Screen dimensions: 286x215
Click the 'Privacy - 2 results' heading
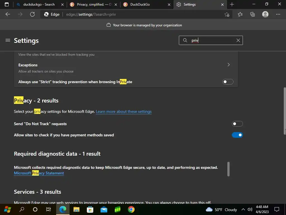pos(36,101)
